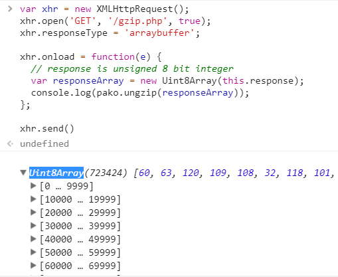Click the return value arrow icon

pos(10,143)
